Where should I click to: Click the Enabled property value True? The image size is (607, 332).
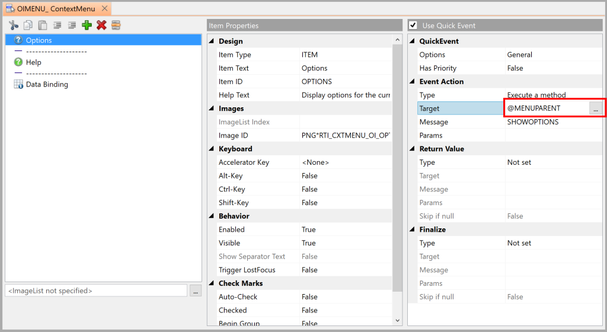point(308,229)
